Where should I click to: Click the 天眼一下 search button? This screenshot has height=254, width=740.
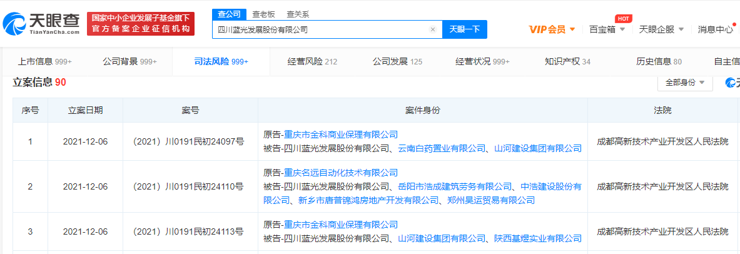464,29
